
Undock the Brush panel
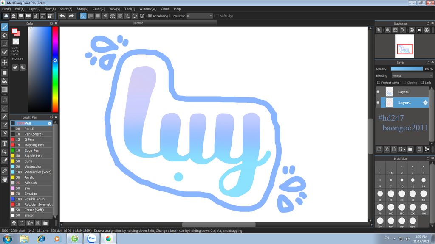[x=51, y=117]
